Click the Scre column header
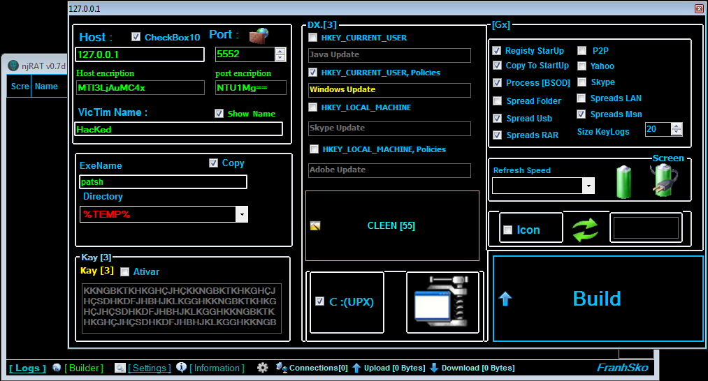 (20, 86)
